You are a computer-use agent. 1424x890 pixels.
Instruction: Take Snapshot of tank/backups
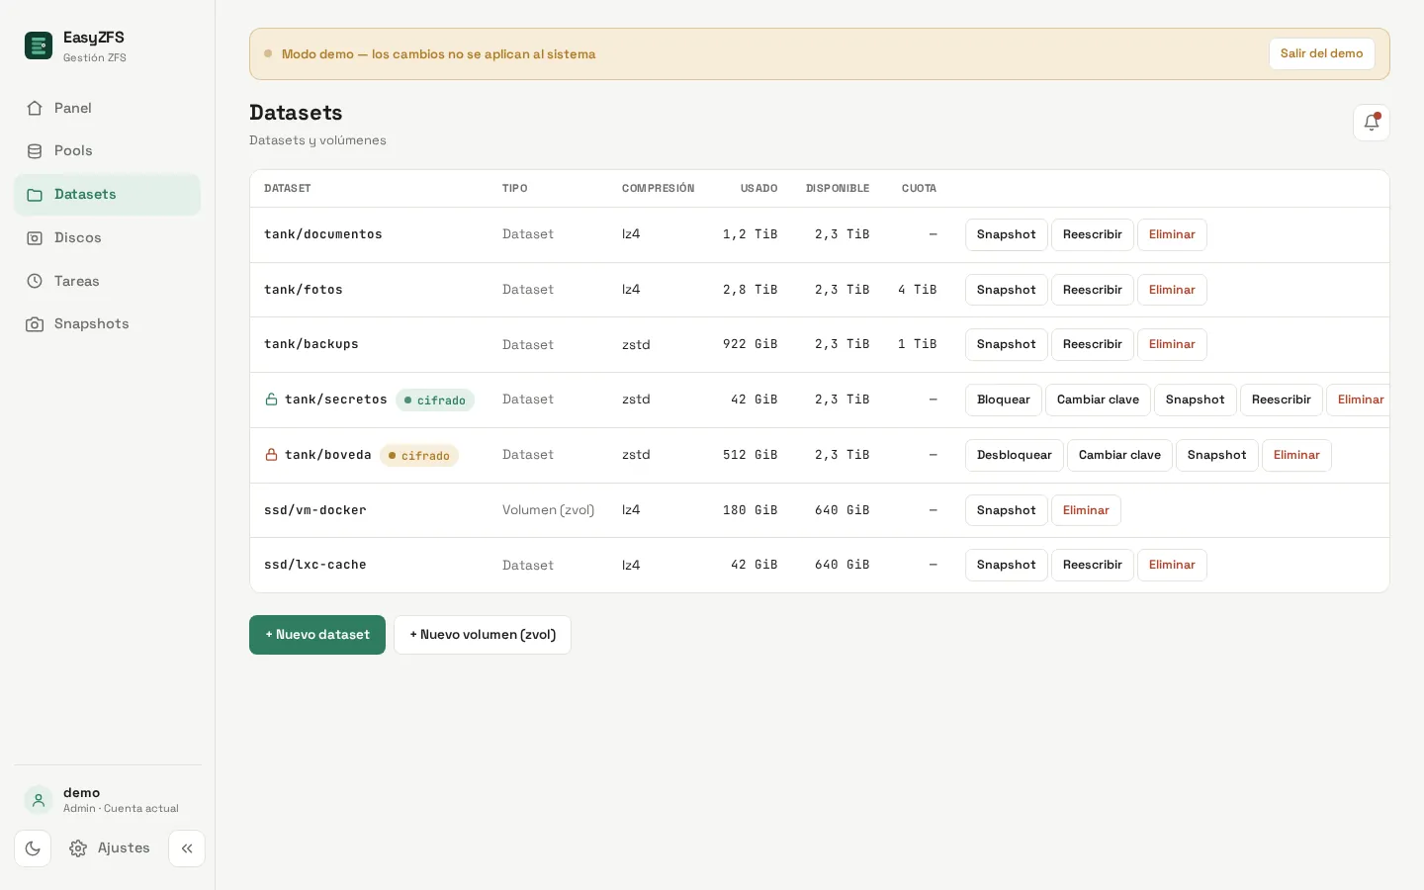pos(1006,344)
